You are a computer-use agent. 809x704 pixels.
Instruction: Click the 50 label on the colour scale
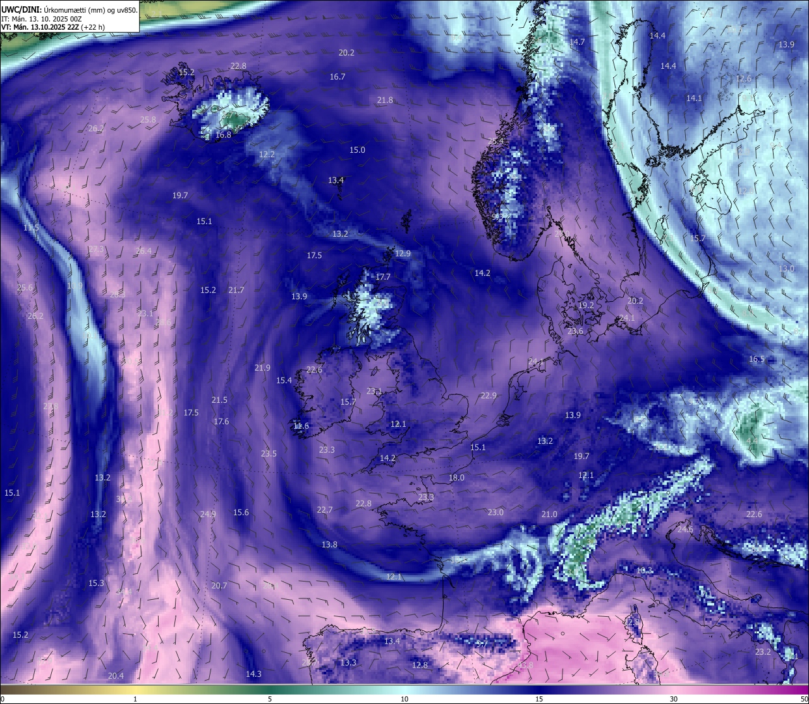[x=804, y=699]
